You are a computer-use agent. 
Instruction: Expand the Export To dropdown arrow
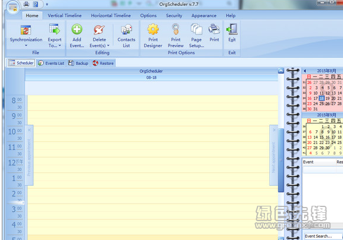coord(60,45)
